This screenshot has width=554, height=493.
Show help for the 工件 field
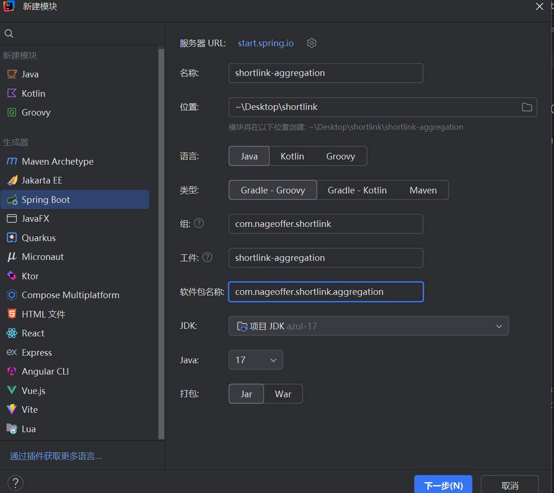[207, 257]
